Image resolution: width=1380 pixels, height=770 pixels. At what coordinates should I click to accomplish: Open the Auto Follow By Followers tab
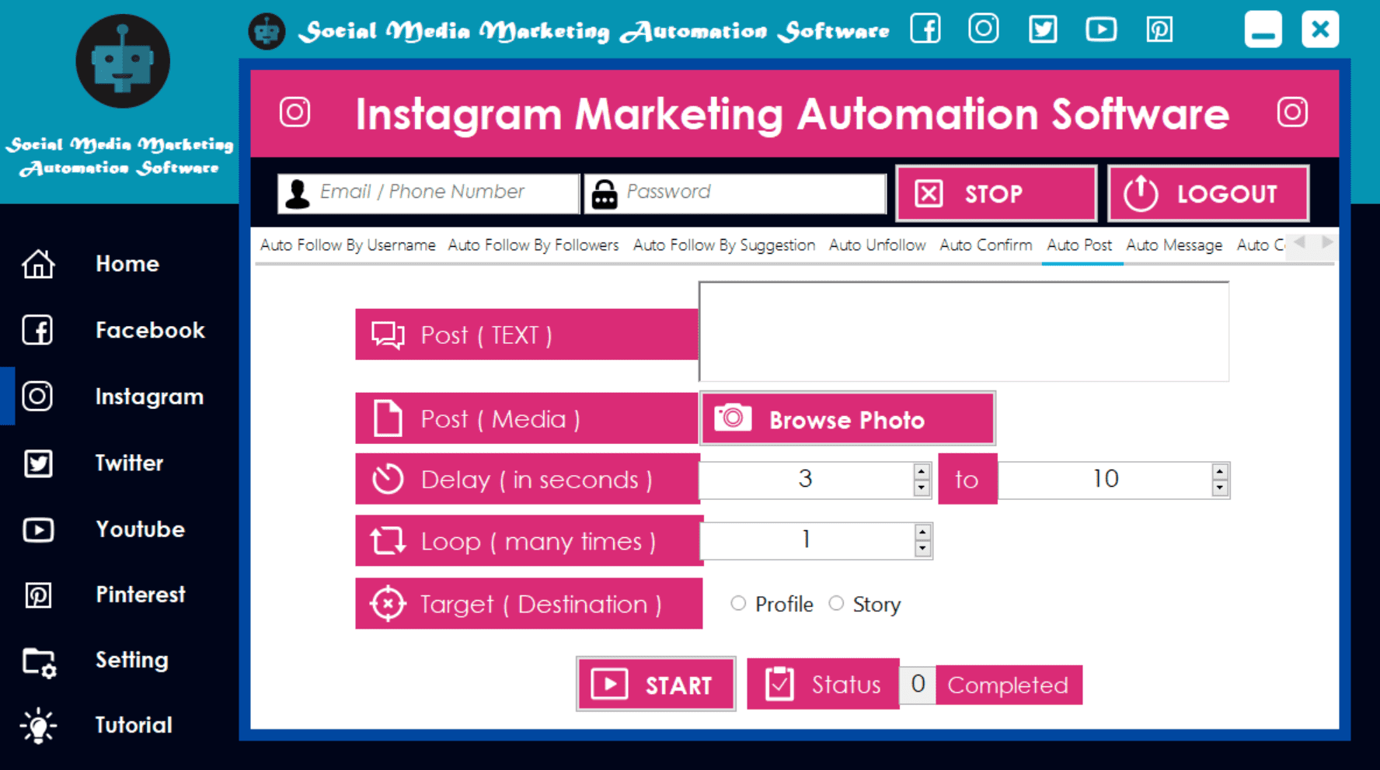coord(533,245)
